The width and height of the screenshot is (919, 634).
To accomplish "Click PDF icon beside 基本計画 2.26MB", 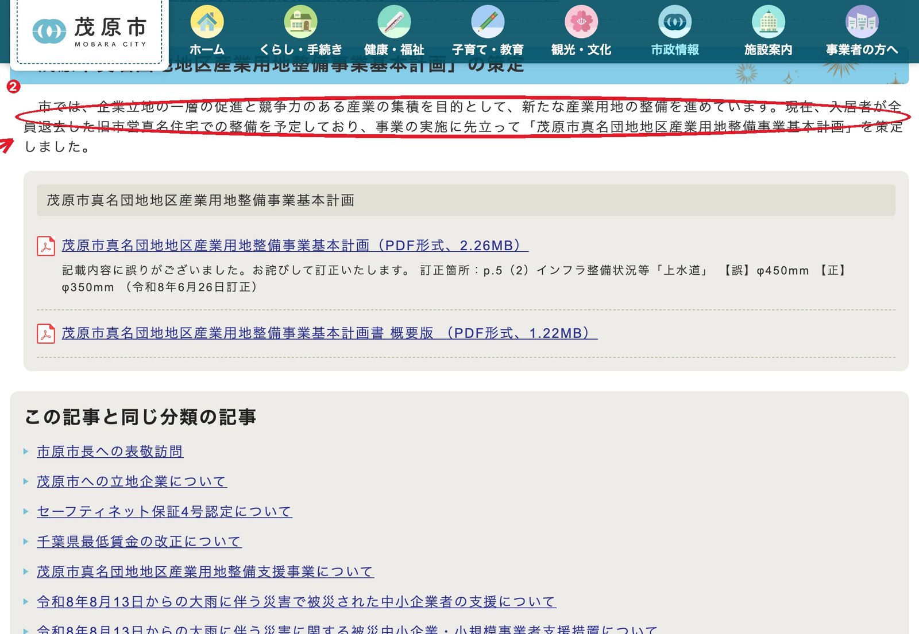I will 46,246.
